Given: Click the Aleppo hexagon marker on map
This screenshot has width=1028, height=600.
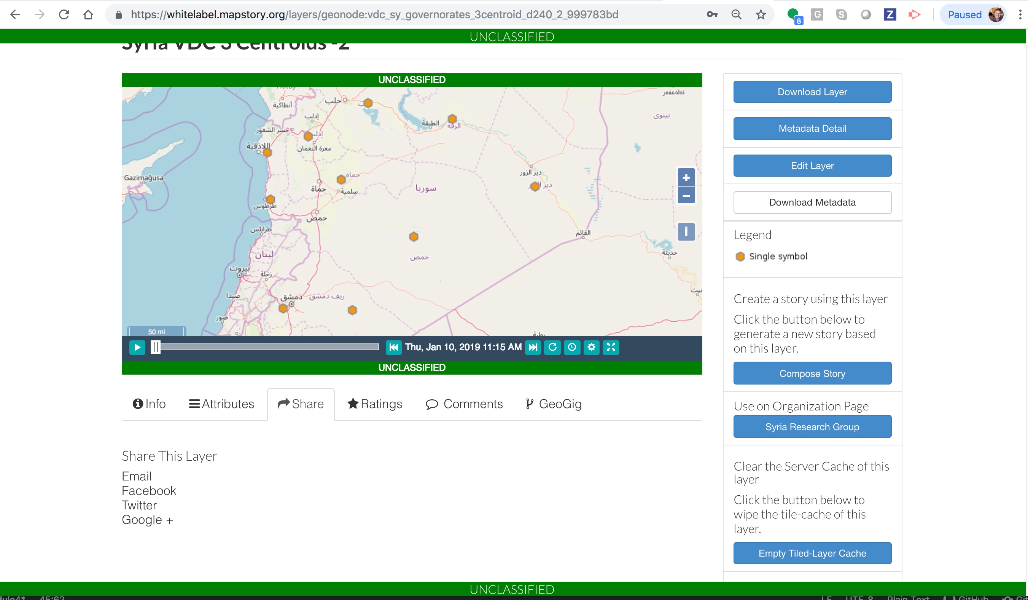Looking at the screenshot, I should pos(368,103).
